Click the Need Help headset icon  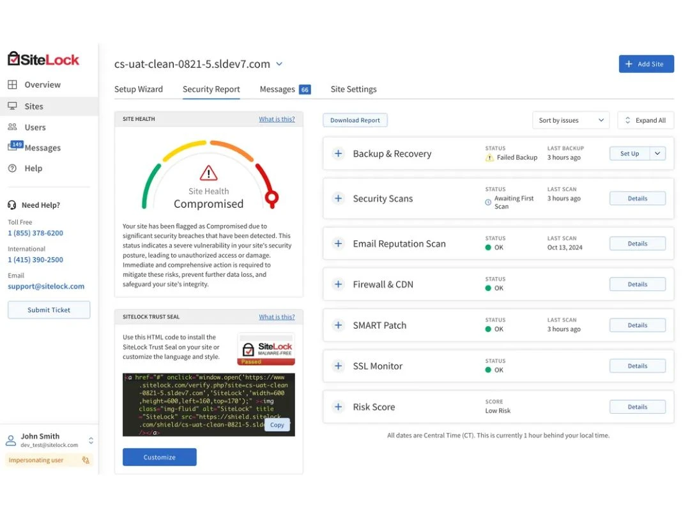pyautogui.click(x=12, y=205)
